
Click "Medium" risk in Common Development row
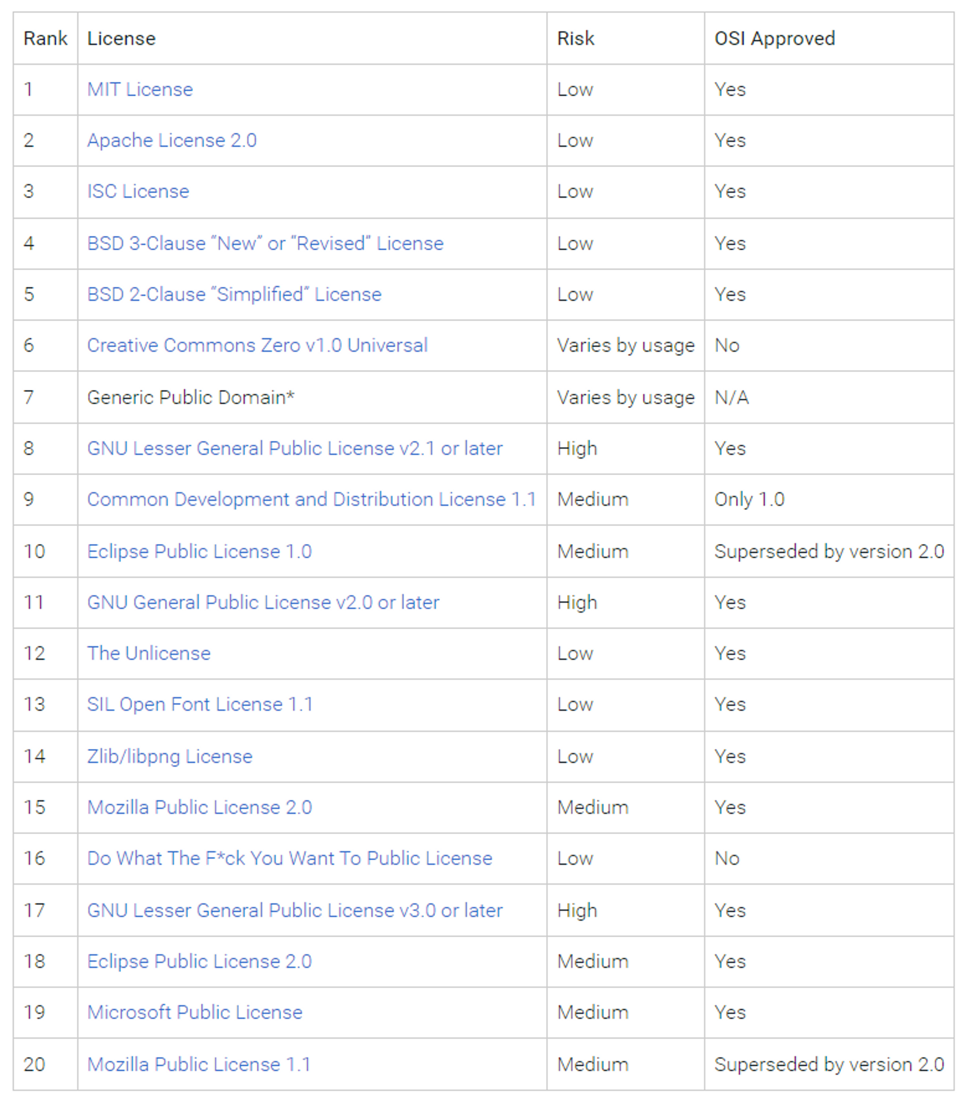(x=593, y=499)
